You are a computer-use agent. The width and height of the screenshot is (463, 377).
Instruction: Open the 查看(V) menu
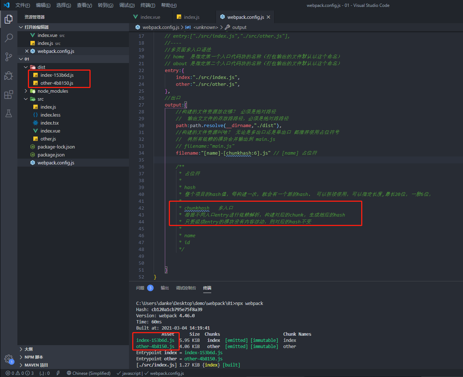pos(84,5)
